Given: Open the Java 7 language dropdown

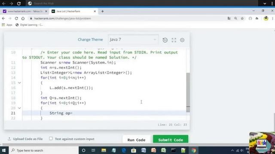Looking at the screenshot, I should click(x=133, y=40).
